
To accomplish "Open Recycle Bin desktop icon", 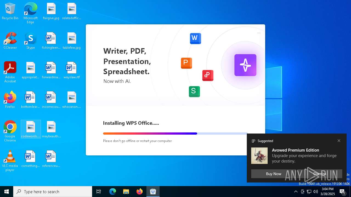I will [x=10, y=11].
